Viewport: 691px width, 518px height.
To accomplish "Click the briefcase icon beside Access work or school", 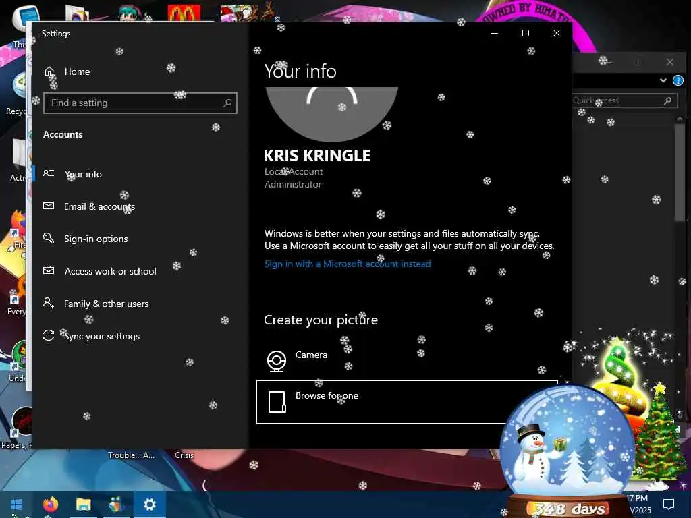I will point(49,270).
